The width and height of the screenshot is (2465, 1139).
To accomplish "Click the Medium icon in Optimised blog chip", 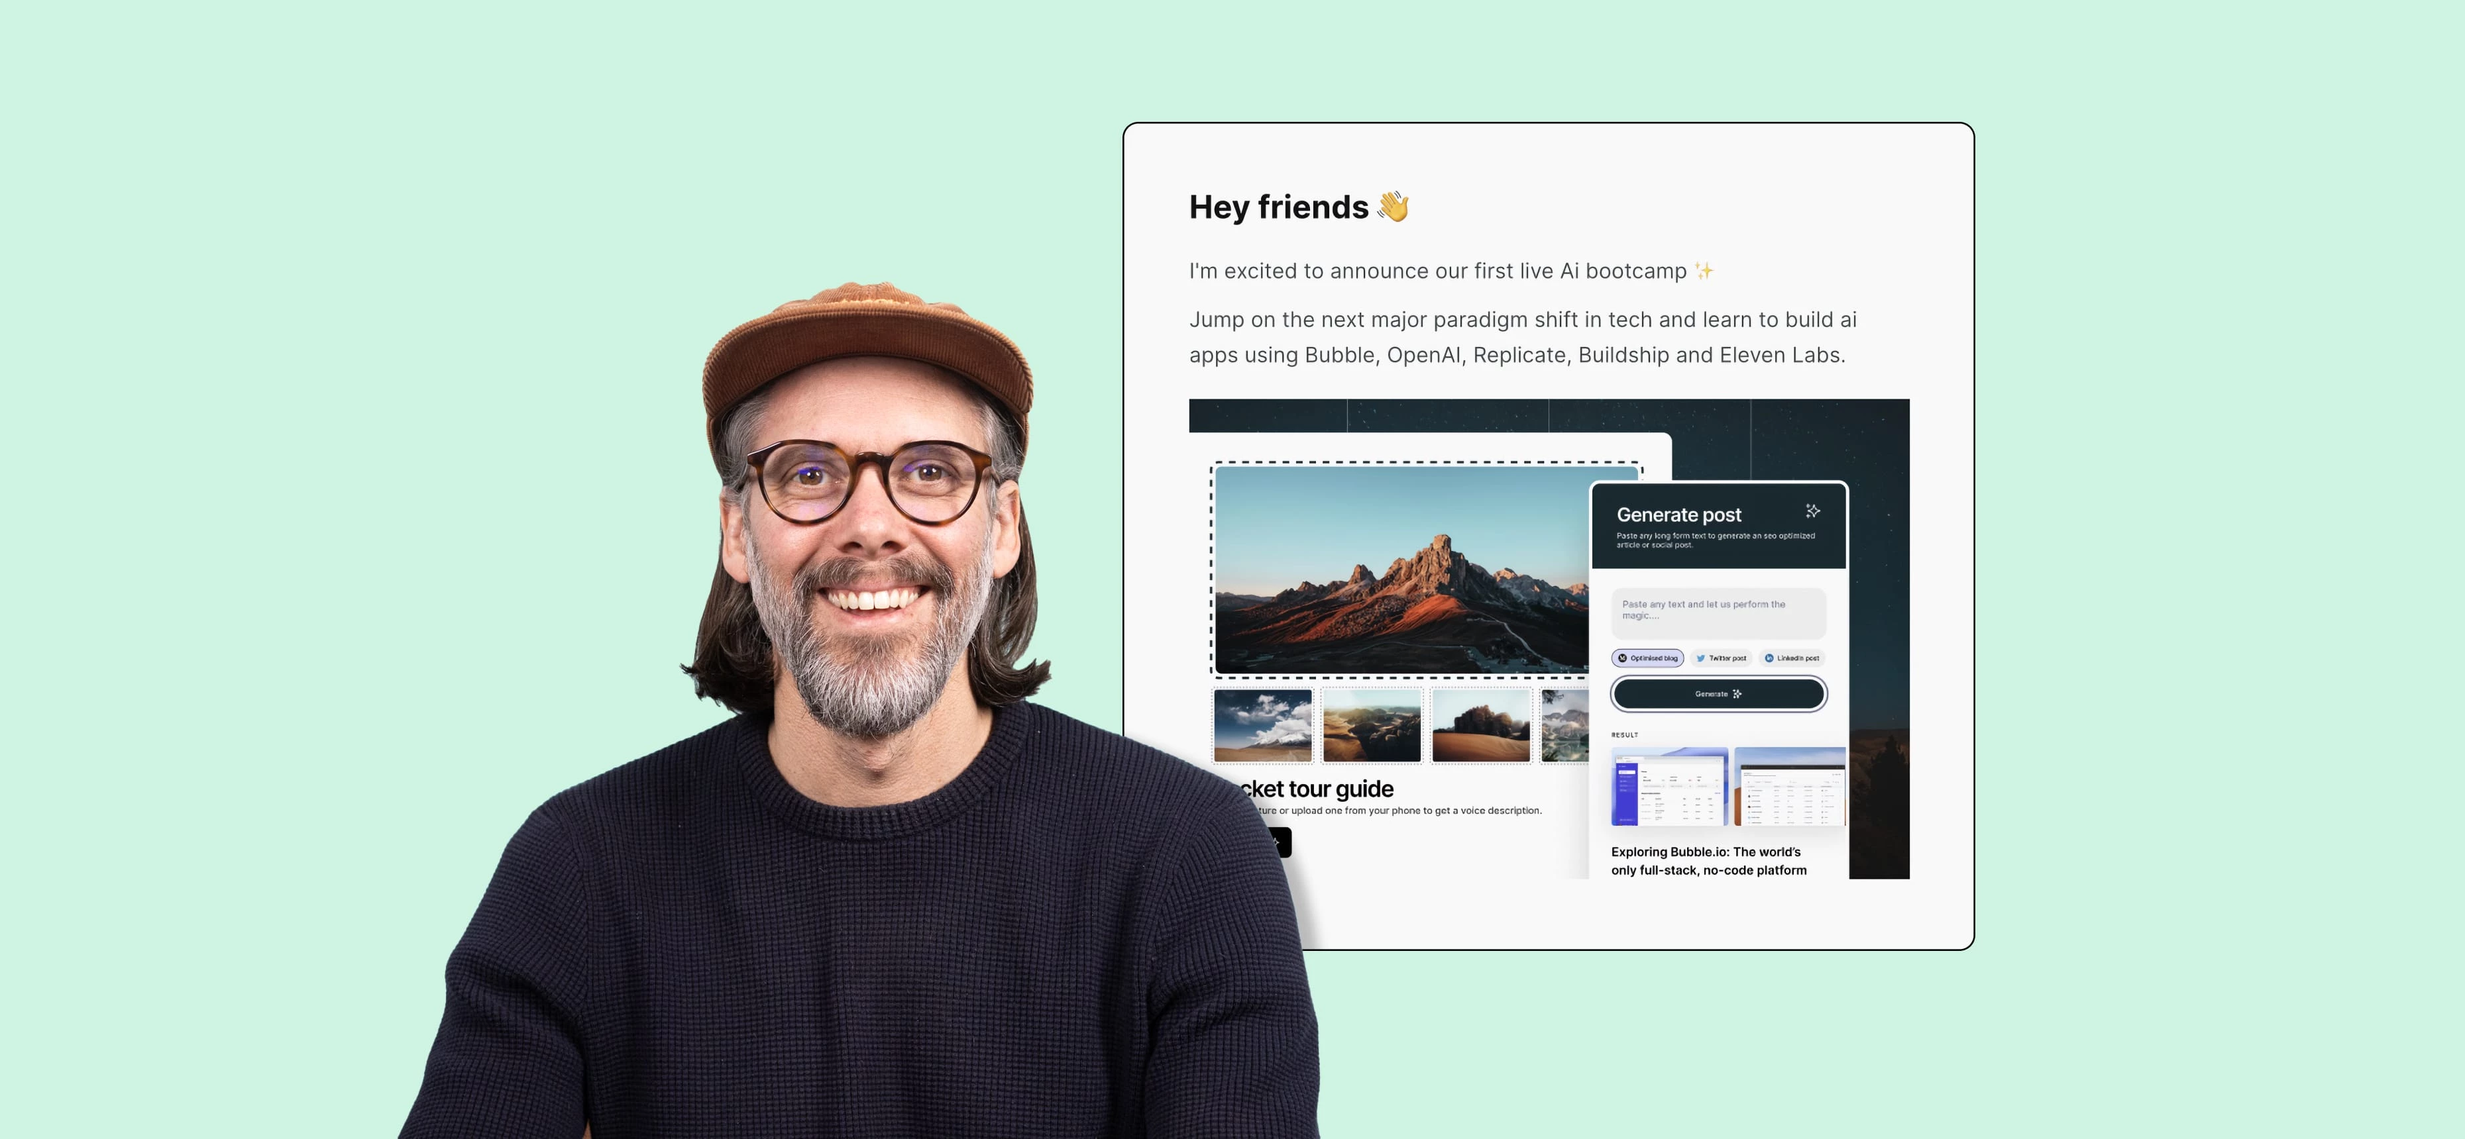I will click(1622, 658).
